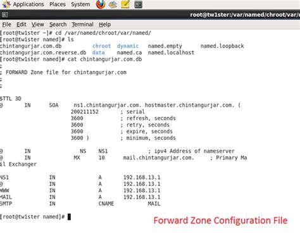Click the 'cat chintangurjar.com.db' command

point(104,59)
